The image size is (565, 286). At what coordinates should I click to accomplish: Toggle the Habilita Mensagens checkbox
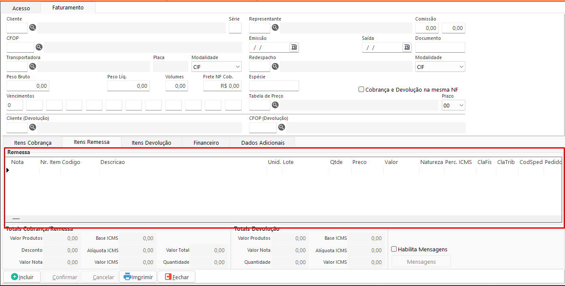click(394, 249)
